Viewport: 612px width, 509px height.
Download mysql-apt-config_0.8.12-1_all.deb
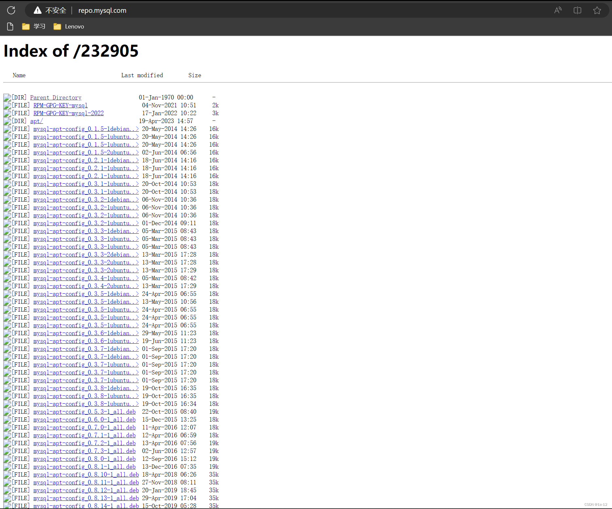[86, 490]
